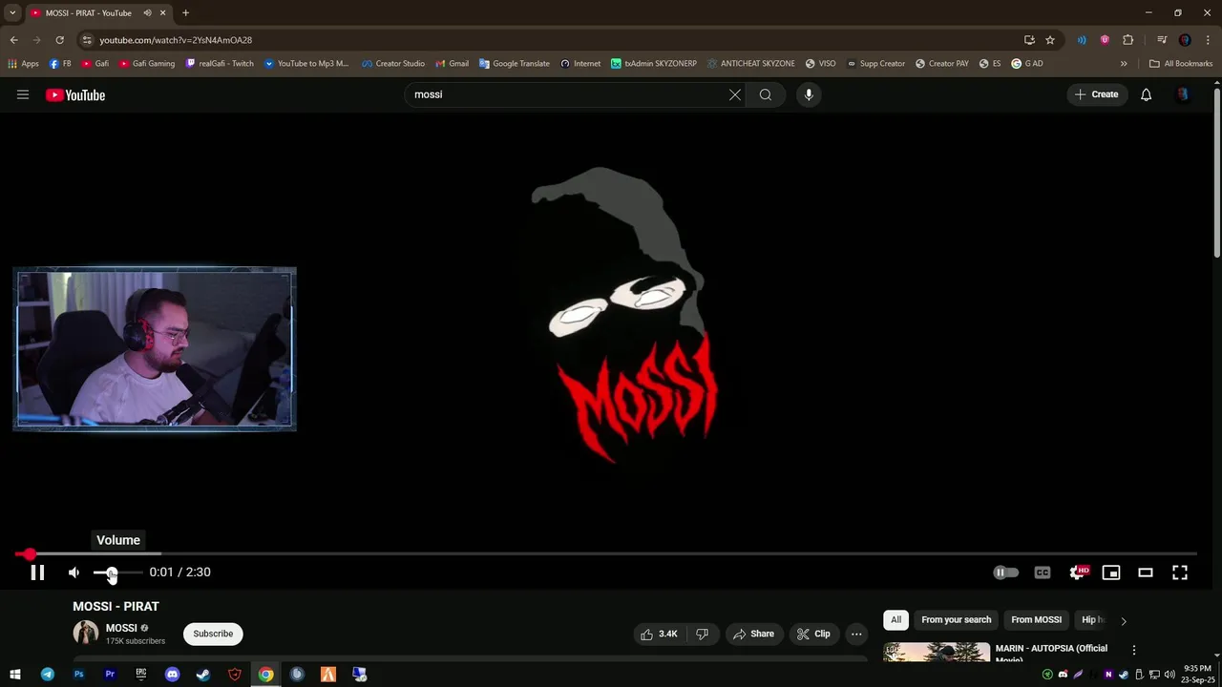Open the install app icon in address bar
Screen dimensions: 1222x687
[x=1029, y=40]
